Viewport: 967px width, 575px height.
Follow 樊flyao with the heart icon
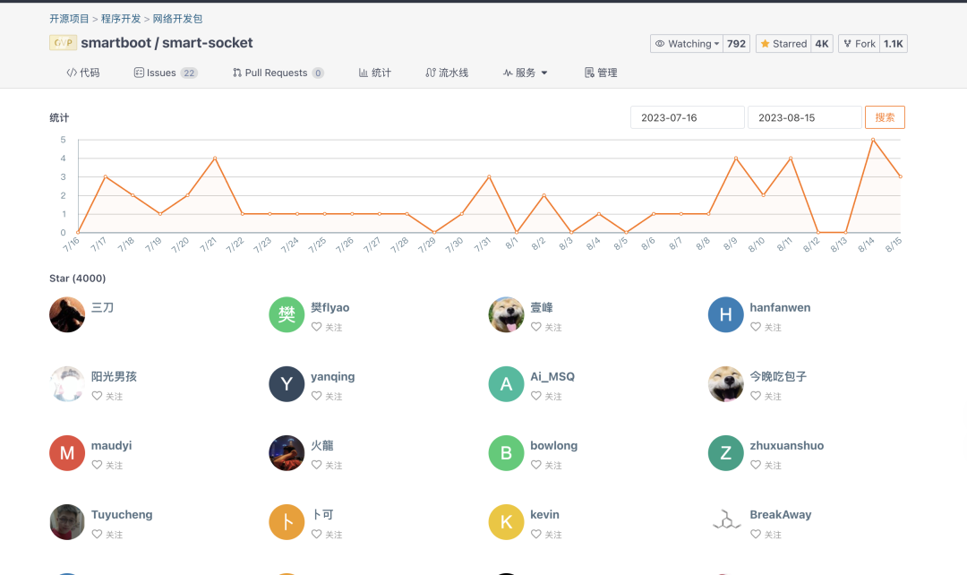click(x=316, y=327)
